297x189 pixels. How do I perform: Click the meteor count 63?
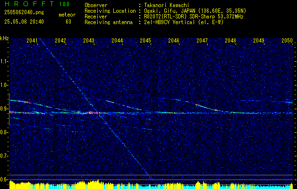tap(68, 22)
